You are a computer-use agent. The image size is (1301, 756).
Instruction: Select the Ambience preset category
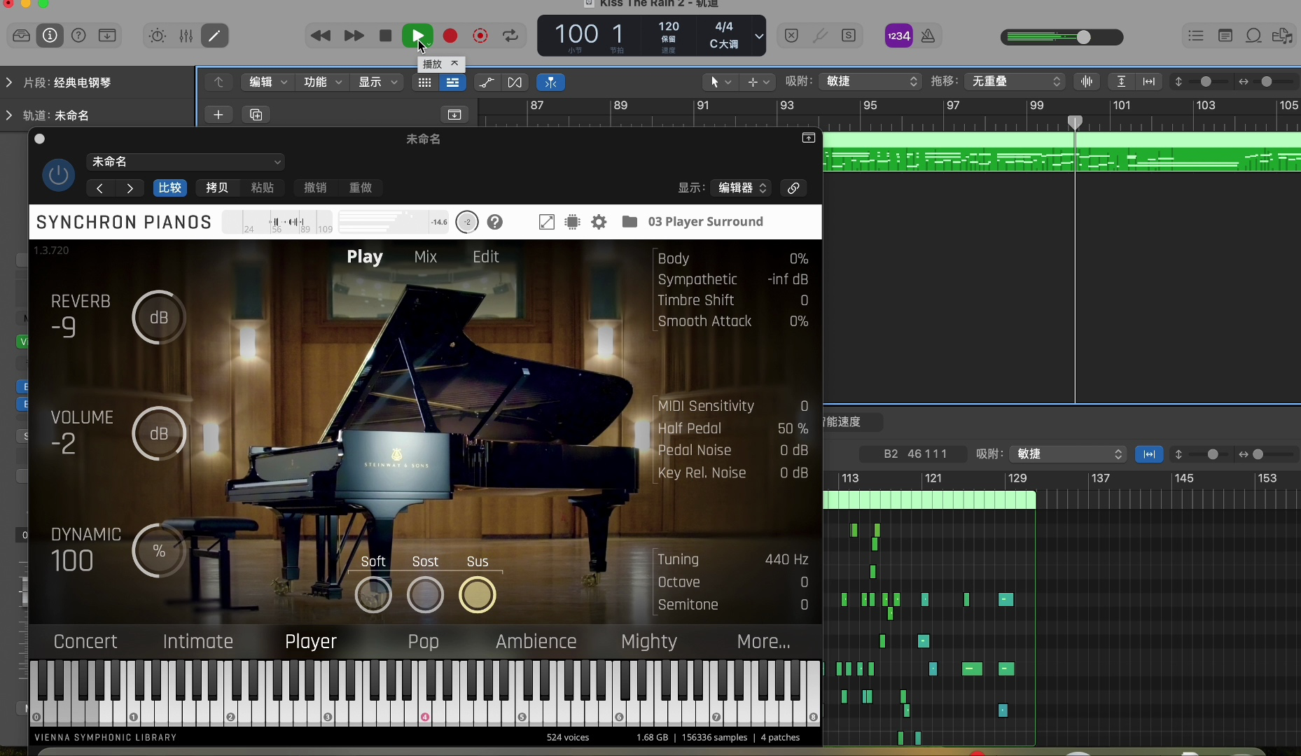click(x=536, y=641)
